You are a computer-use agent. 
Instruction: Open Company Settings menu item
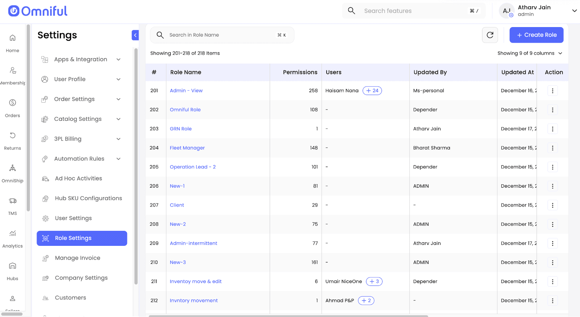[81, 278]
